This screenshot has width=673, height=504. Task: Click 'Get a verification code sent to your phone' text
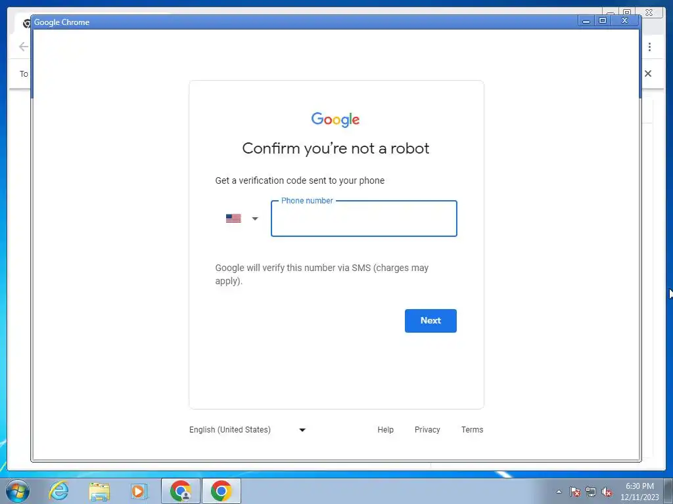click(300, 180)
